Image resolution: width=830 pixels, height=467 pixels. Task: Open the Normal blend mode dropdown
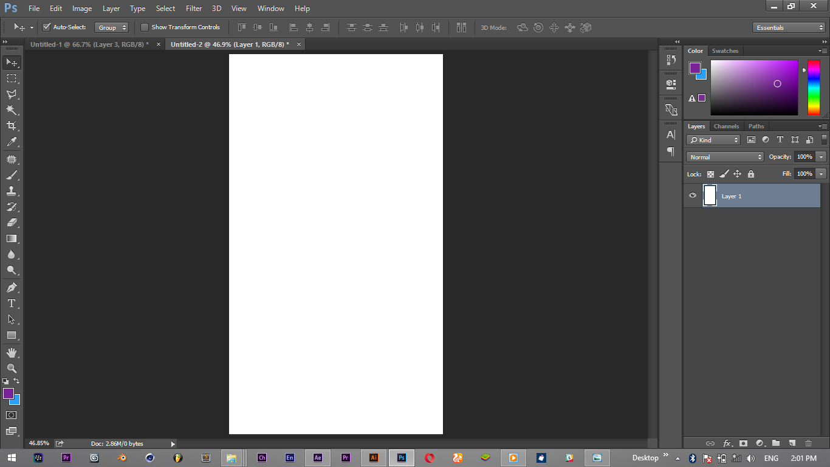(725, 157)
